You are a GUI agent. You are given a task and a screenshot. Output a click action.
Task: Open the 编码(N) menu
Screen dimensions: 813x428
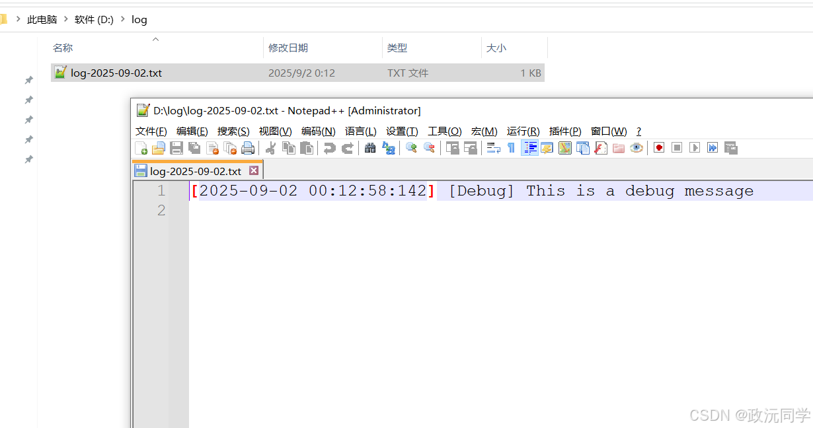click(x=318, y=131)
